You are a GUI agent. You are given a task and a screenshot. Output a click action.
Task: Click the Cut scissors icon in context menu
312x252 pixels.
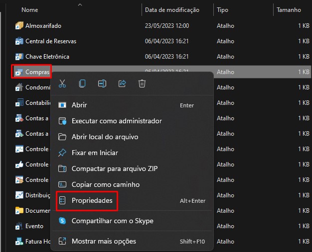(x=62, y=84)
